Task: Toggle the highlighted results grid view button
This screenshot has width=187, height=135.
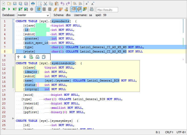Action: coord(73,9)
